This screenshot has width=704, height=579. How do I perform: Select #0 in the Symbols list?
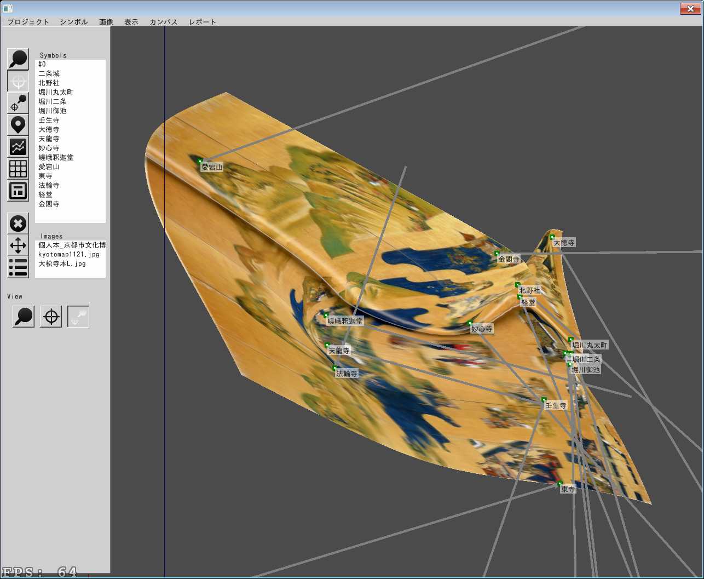(70, 64)
